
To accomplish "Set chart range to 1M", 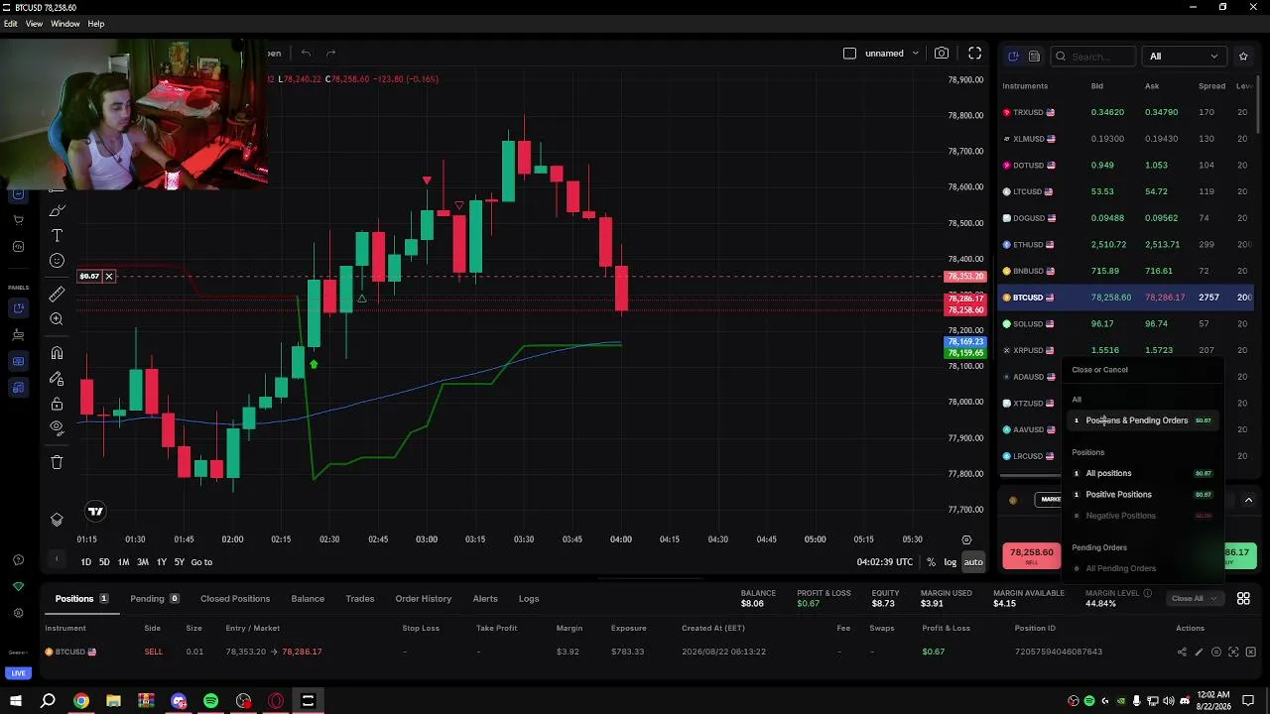I will 123,562.
